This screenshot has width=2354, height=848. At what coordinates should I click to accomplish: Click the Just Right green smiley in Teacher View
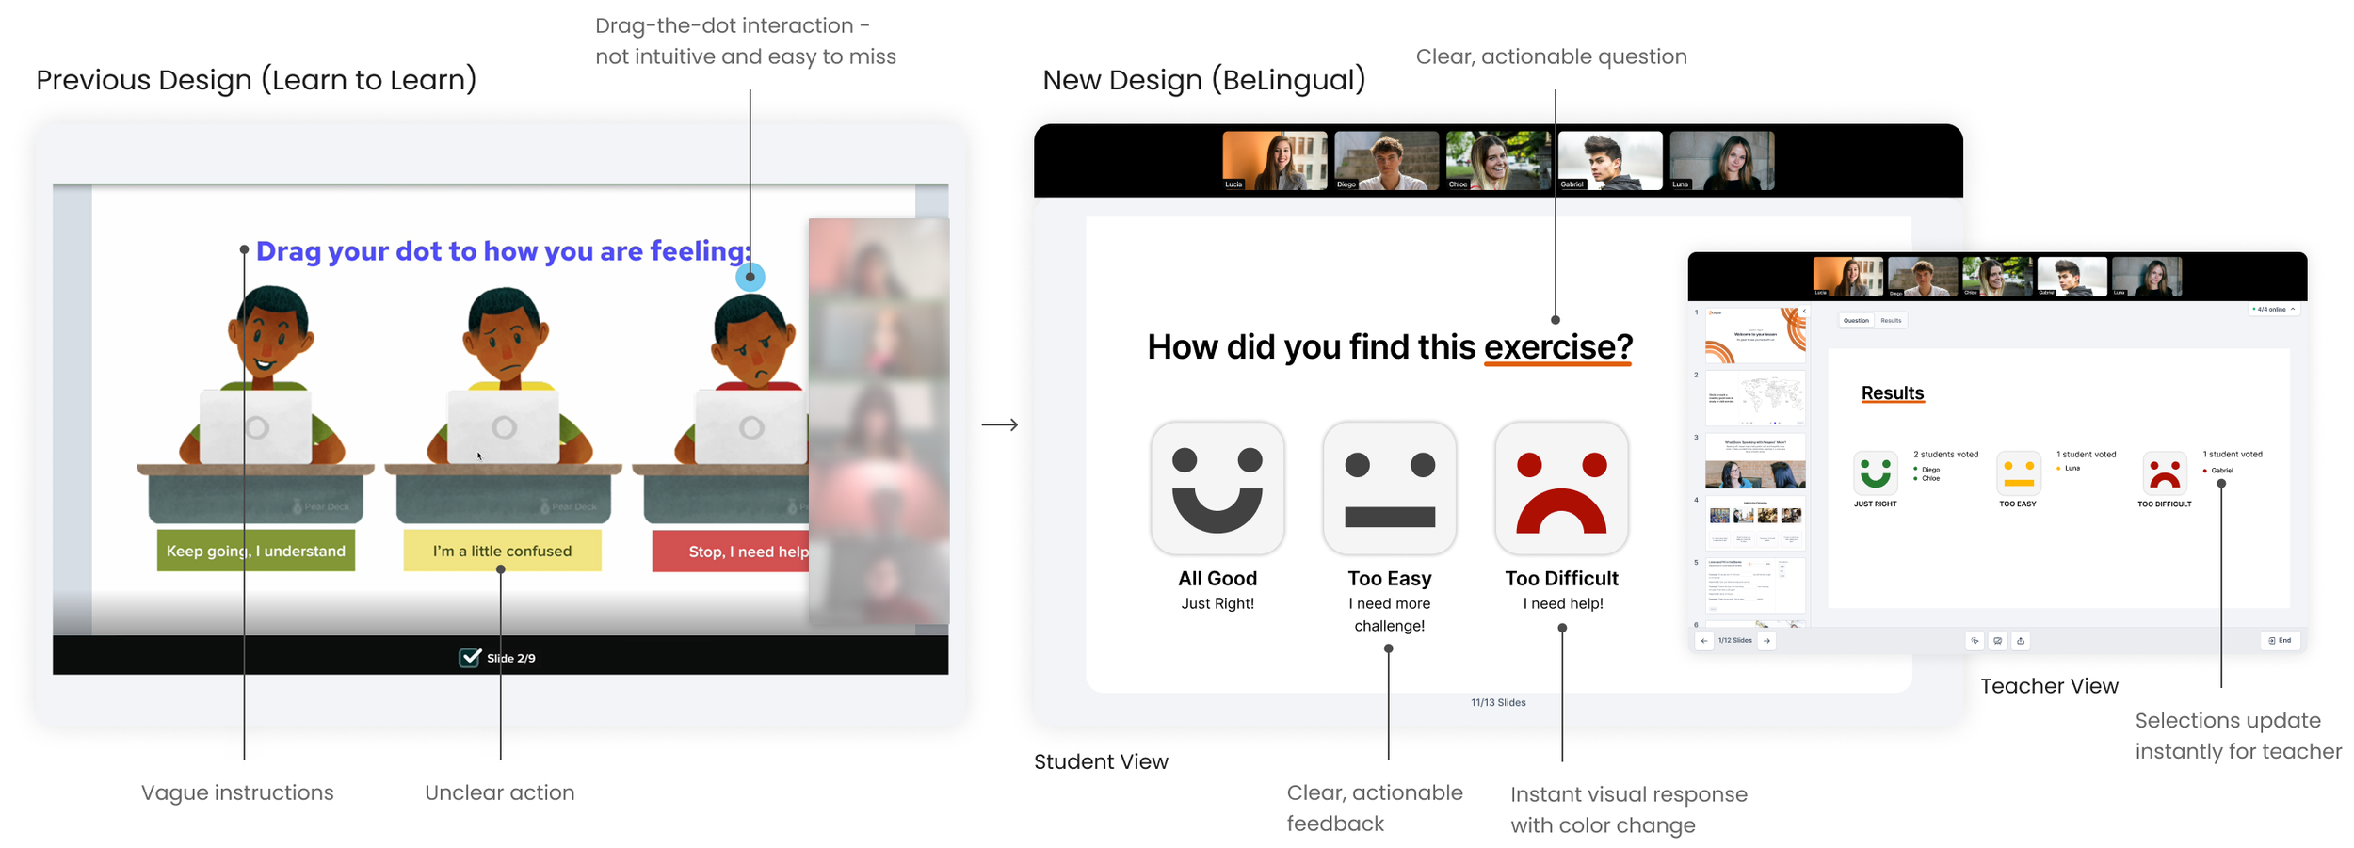(1875, 472)
